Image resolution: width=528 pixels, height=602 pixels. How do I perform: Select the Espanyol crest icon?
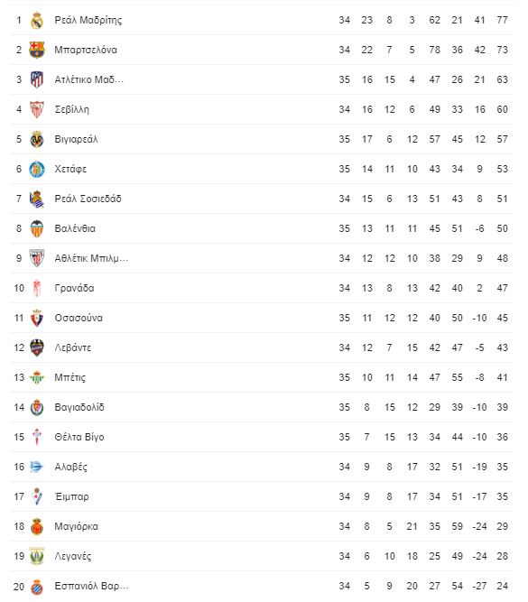[37, 587]
